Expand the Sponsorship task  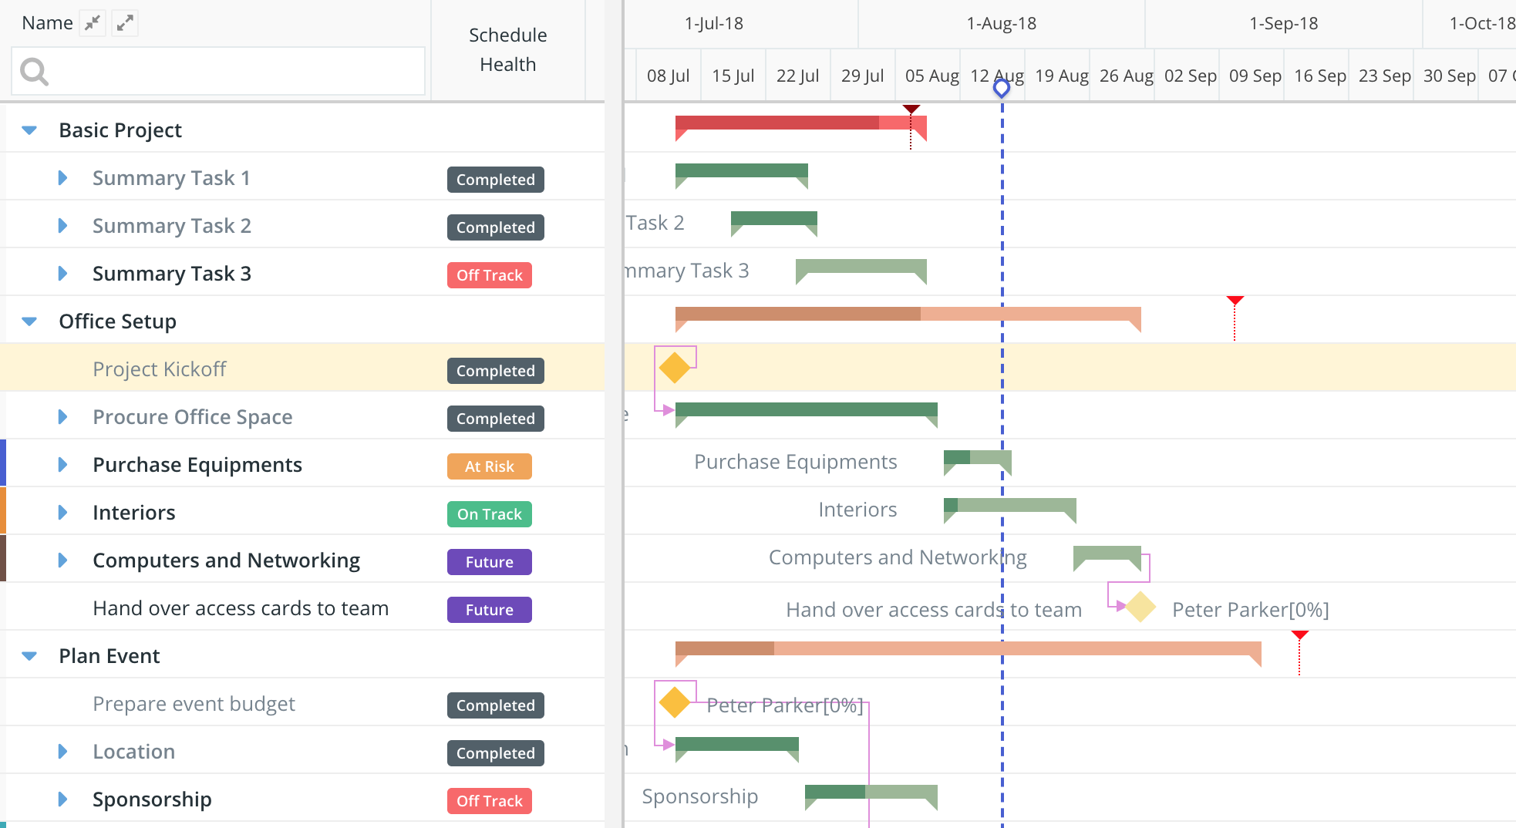63,799
